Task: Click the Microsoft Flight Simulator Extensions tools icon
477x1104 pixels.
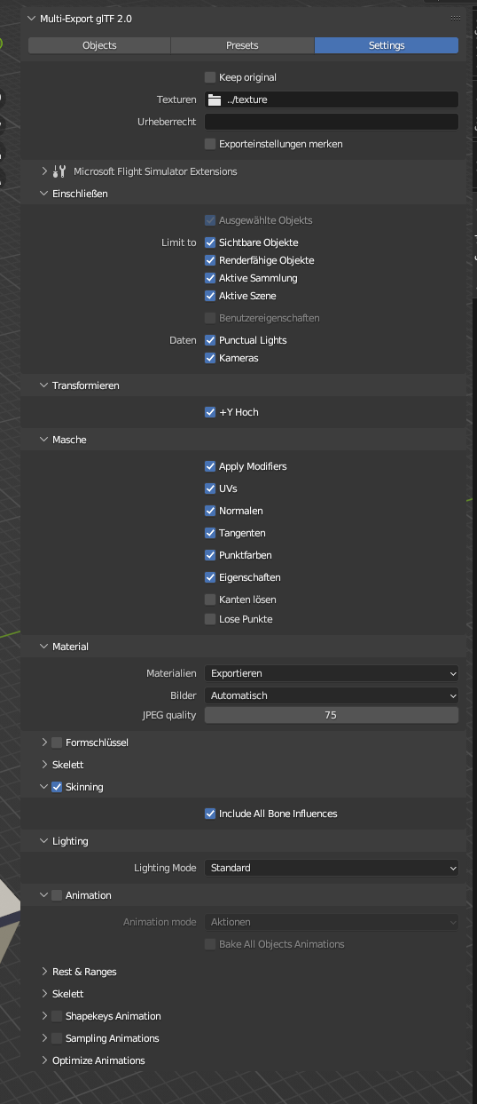Action: [x=59, y=171]
